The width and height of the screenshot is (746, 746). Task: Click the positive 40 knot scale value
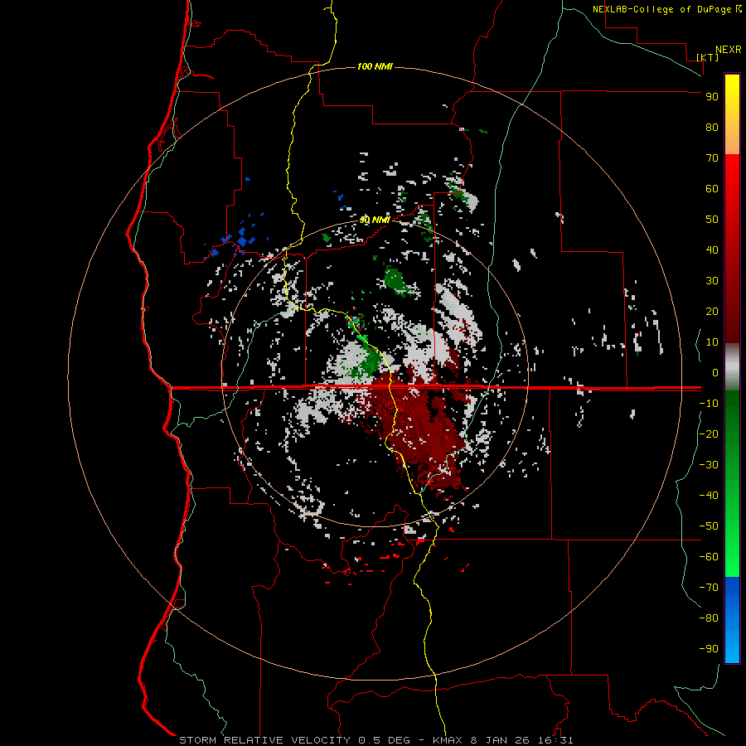[712, 249]
